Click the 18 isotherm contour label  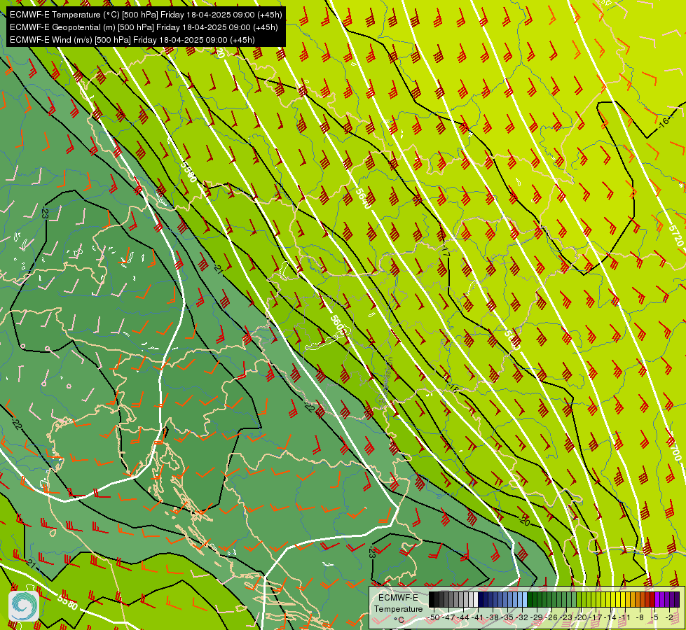pos(452,387)
